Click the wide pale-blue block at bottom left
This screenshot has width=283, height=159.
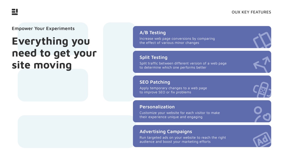pyautogui.click(x=75, y=132)
